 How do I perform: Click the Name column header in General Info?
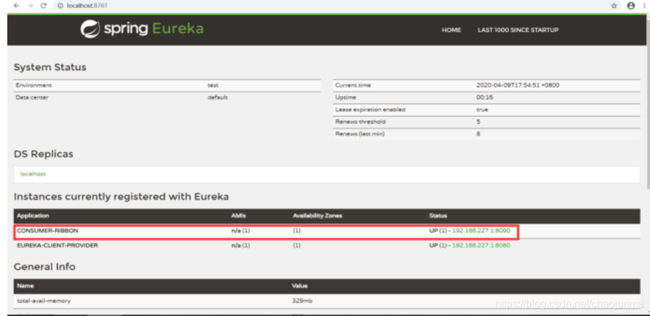[x=25, y=286]
